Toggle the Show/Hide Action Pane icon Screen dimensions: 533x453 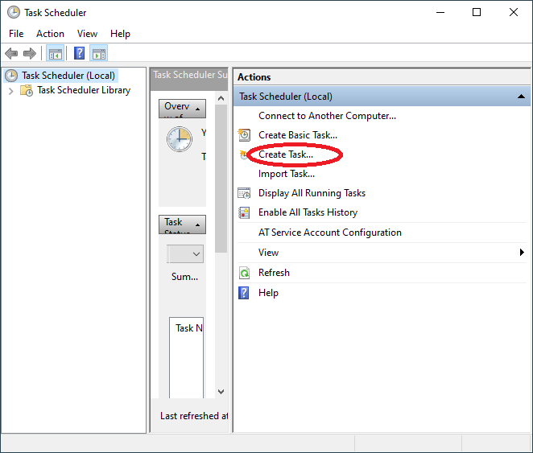99,54
